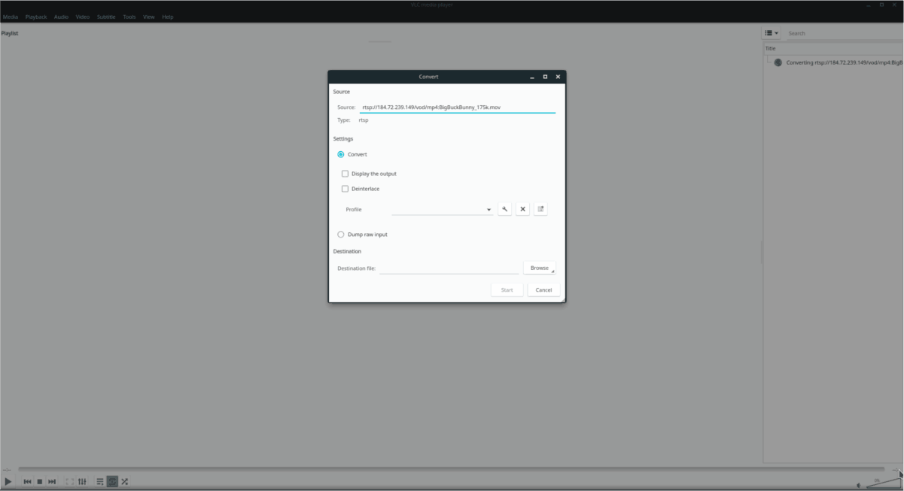The image size is (904, 491).
Task: Open the Video menu
Action: pos(82,17)
